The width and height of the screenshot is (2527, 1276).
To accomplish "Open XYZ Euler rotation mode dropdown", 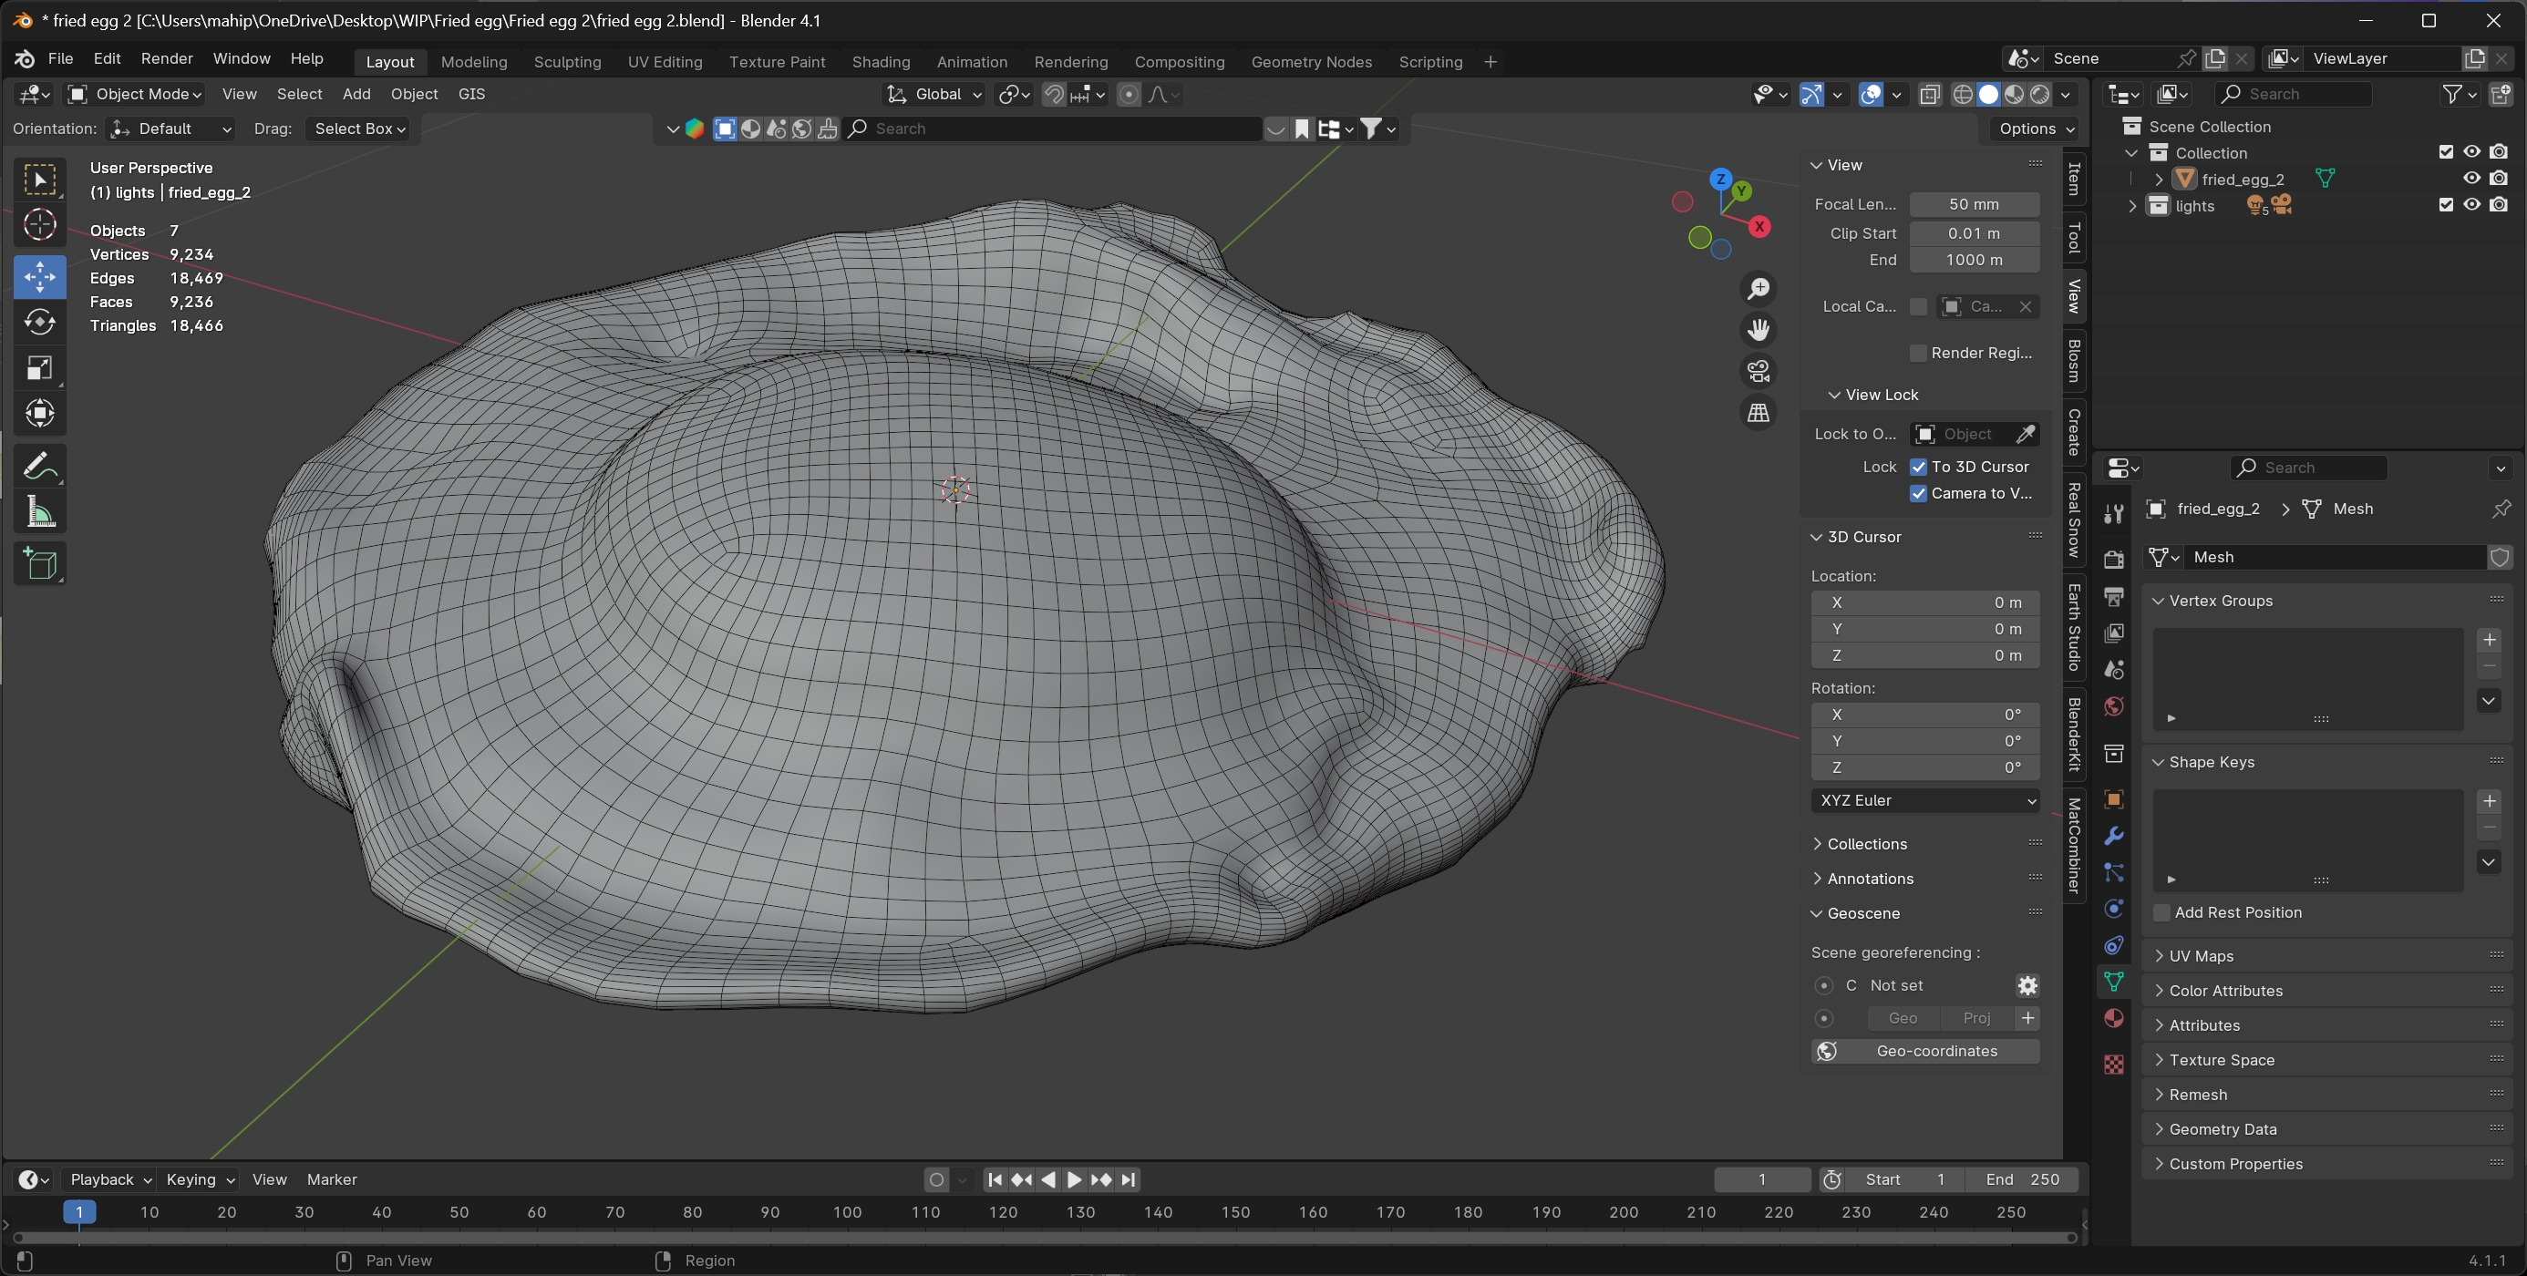I will [x=1924, y=800].
